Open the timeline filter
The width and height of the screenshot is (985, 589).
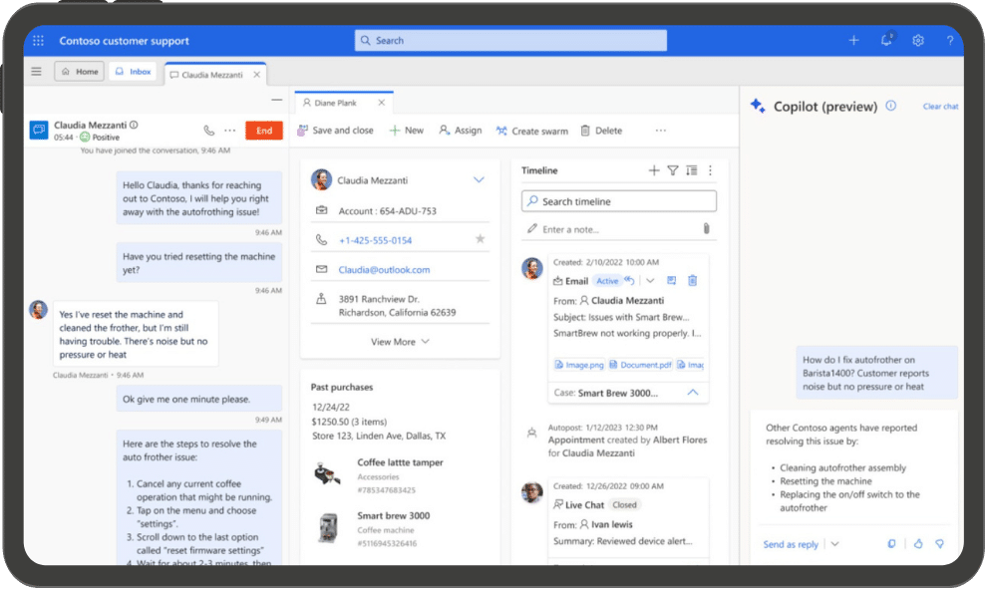pyautogui.click(x=673, y=170)
